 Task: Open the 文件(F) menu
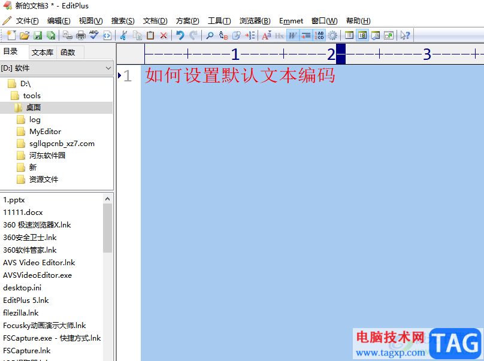pyautogui.click(x=27, y=21)
